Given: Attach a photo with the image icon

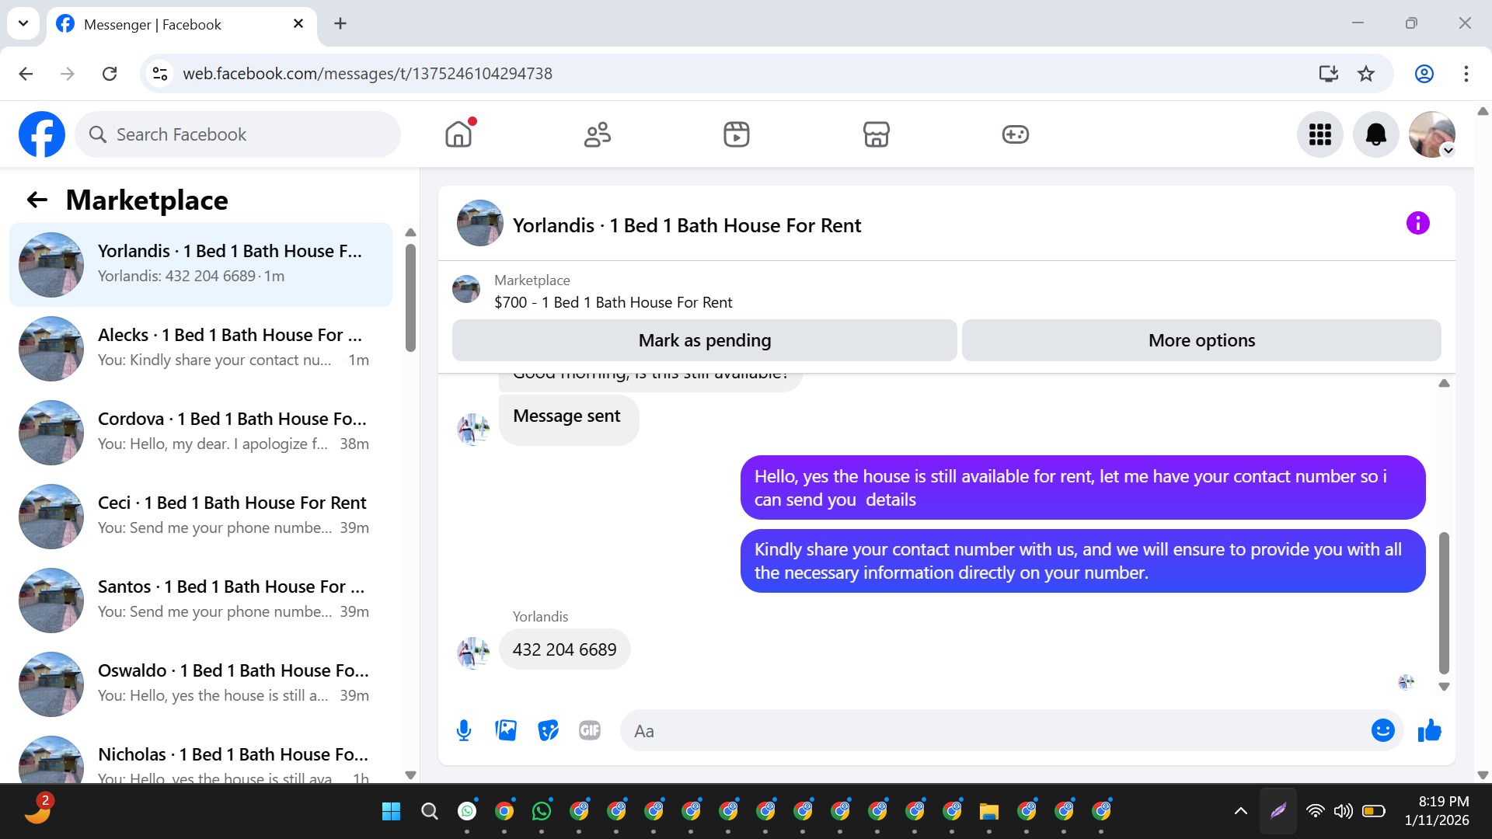Looking at the screenshot, I should (506, 730).
